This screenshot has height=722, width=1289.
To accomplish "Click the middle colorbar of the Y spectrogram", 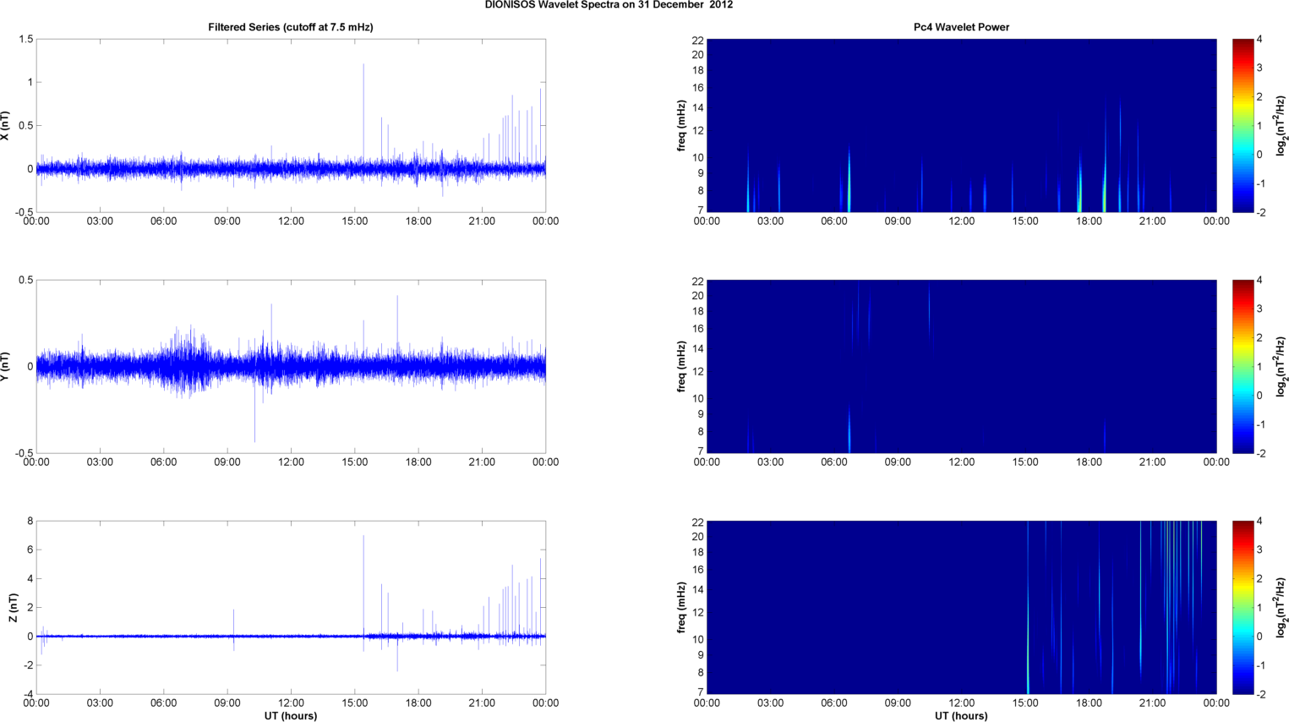I will [1242, 367].
